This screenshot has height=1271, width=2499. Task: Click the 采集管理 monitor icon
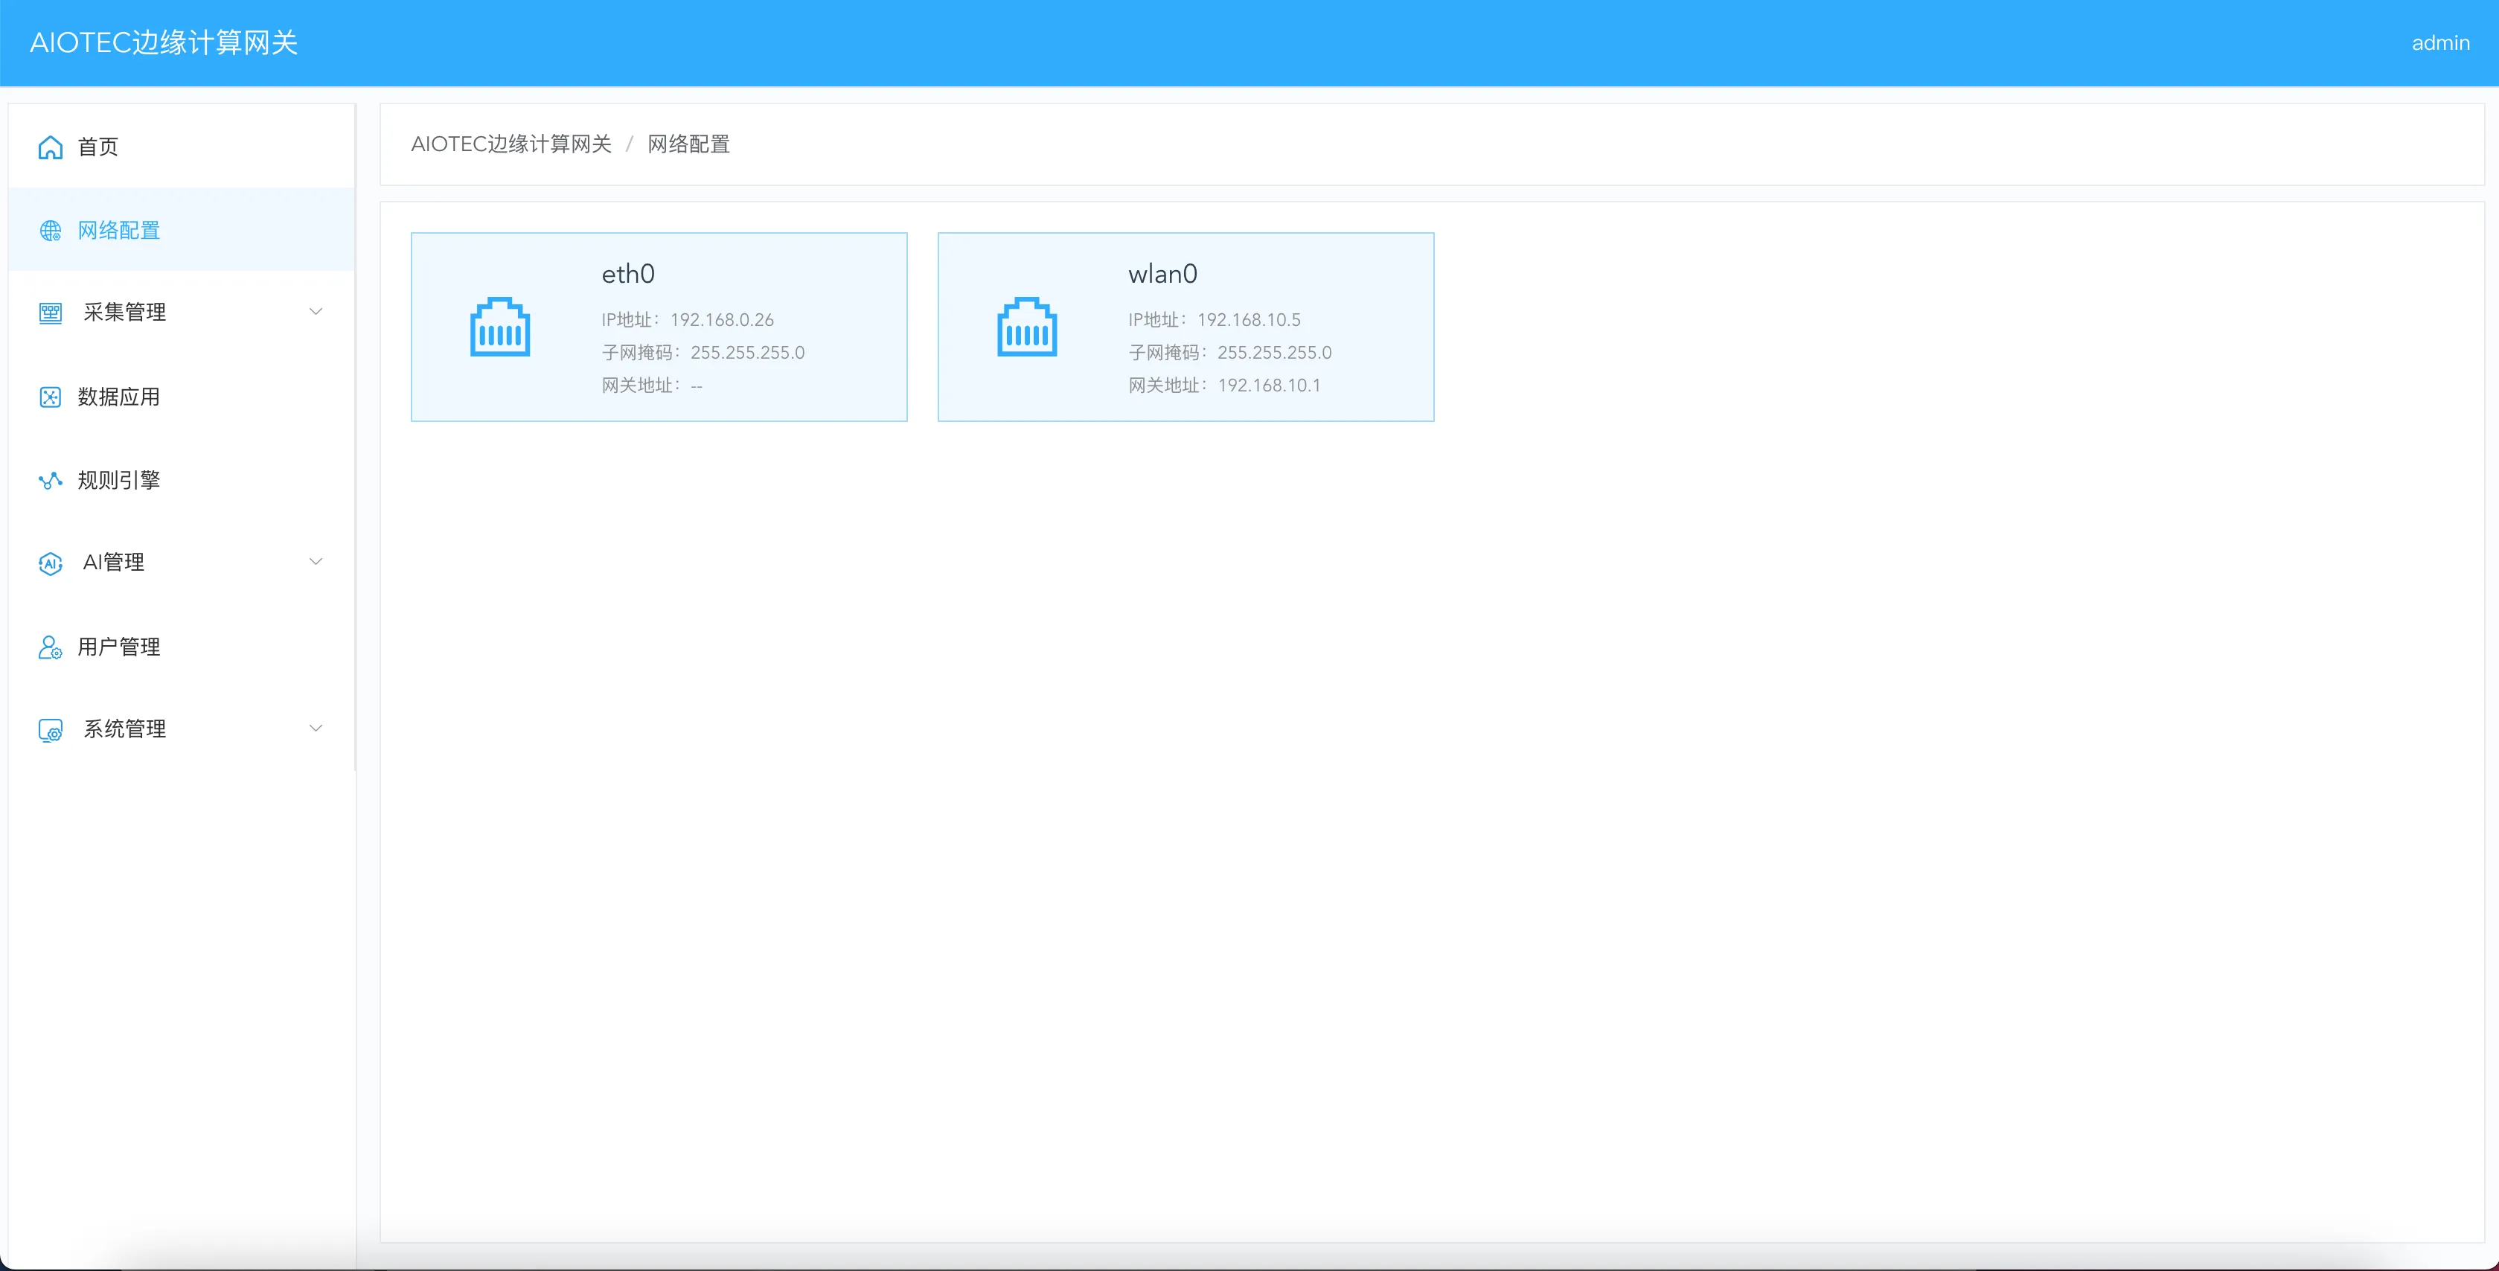point(51,313)
